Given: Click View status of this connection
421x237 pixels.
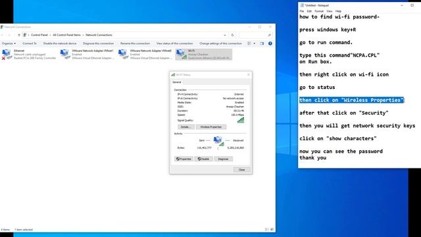Looking at the screenshot, I should pyautogui.click(x=174, y=43).
